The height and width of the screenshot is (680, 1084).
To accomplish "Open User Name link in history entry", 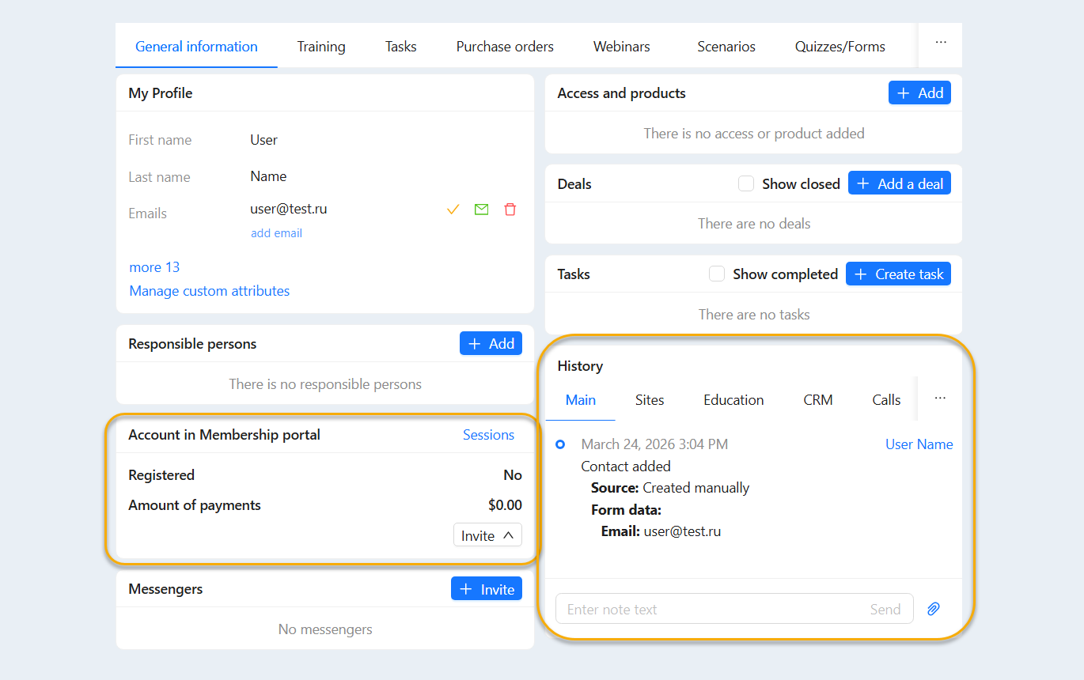I will pyautogui.click(x=919, y=444).
